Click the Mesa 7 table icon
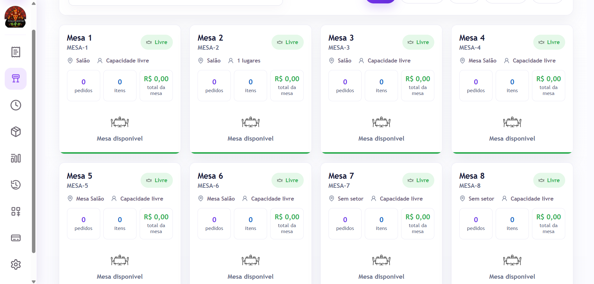This screenshot has width=594, height=284. 381,260
